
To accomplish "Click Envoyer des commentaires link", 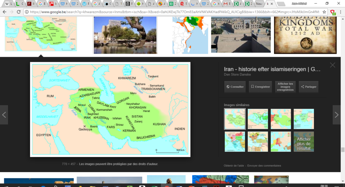I will coord(264,166).
